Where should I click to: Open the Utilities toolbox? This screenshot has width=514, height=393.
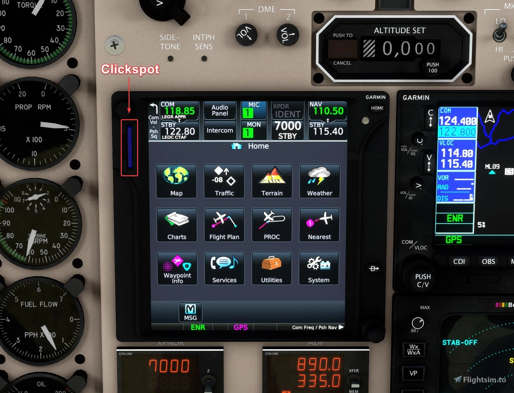pos(272,268)
